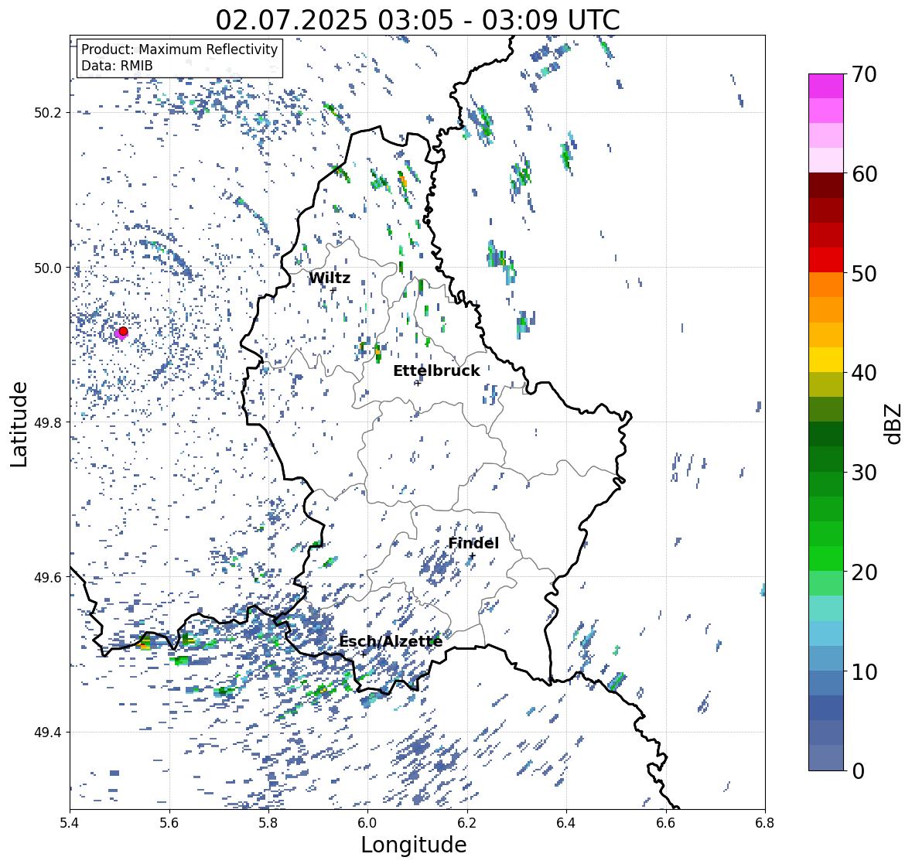The width and height of the screenshot is (912, 864).
Task: Click the 6.6 longitude tick label
Action: (x=665, y=823)
